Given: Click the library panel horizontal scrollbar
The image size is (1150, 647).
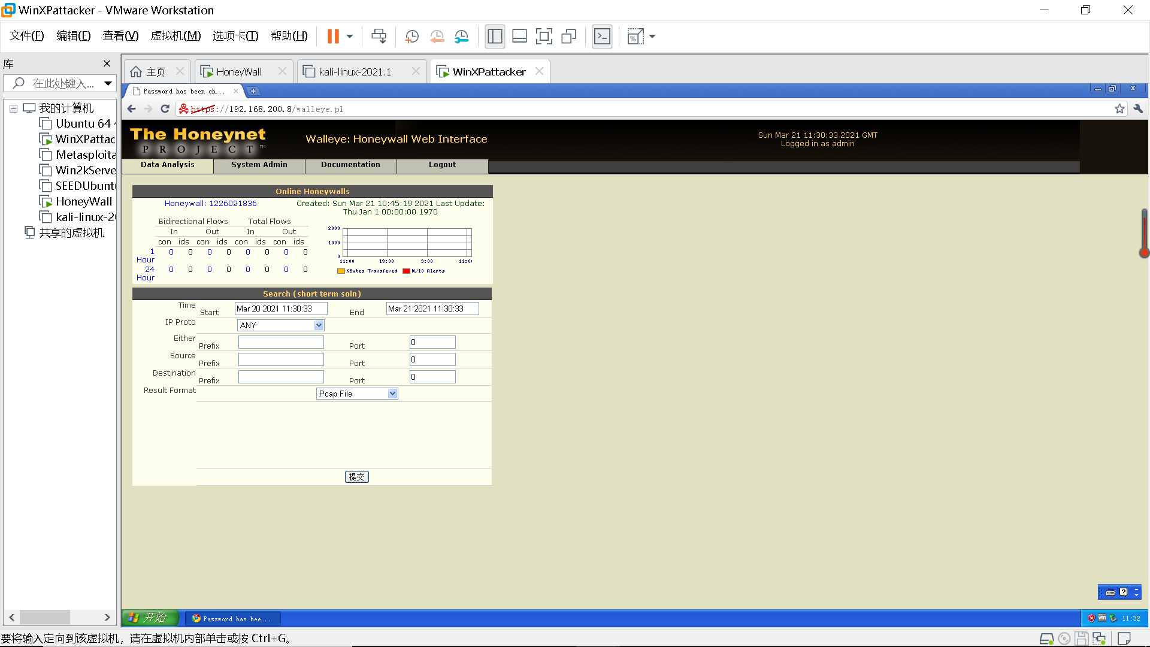Looking at the screenshot, I should coord(45,617).
